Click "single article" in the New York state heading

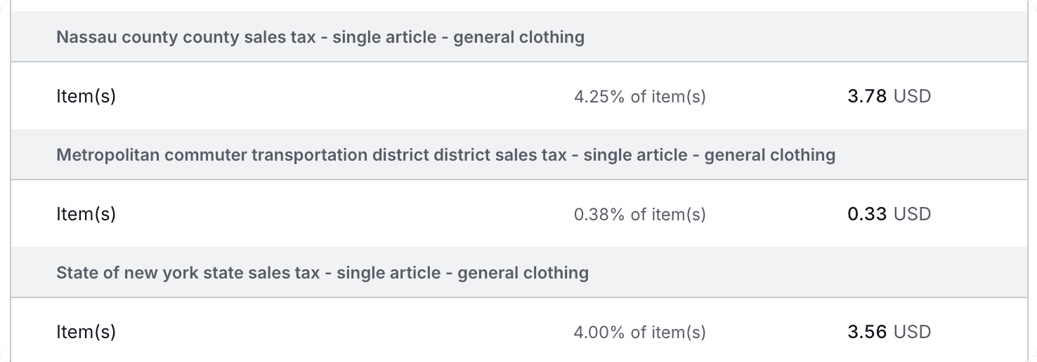[x=389, y=272]
